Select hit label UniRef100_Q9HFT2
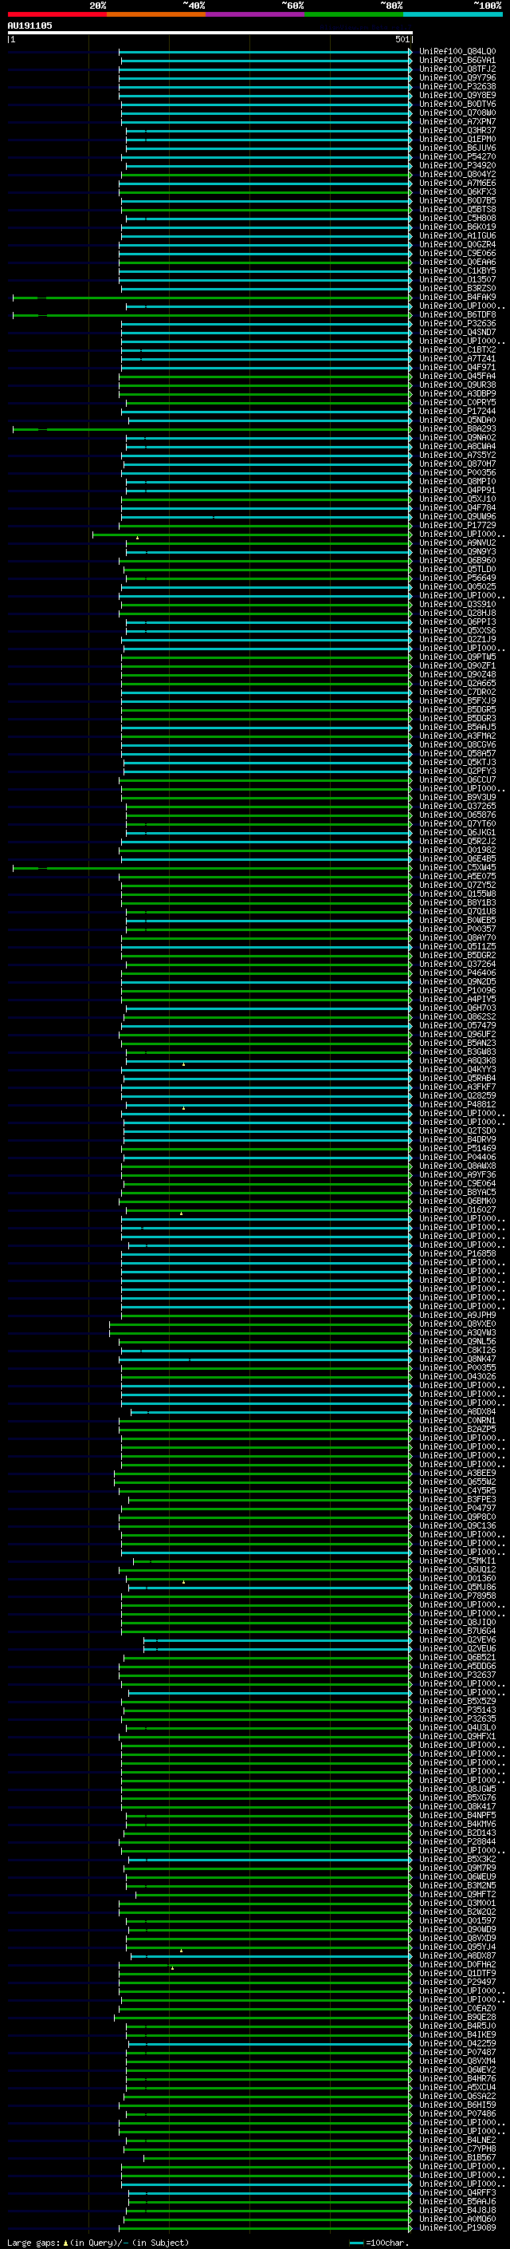Image resolution: width=510 pixels, height=2249 pixels. 457,1895
